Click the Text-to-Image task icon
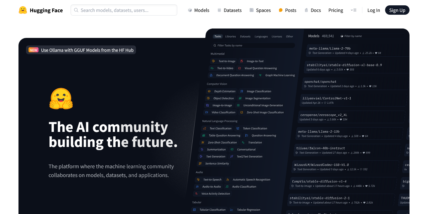 point(213,61)
